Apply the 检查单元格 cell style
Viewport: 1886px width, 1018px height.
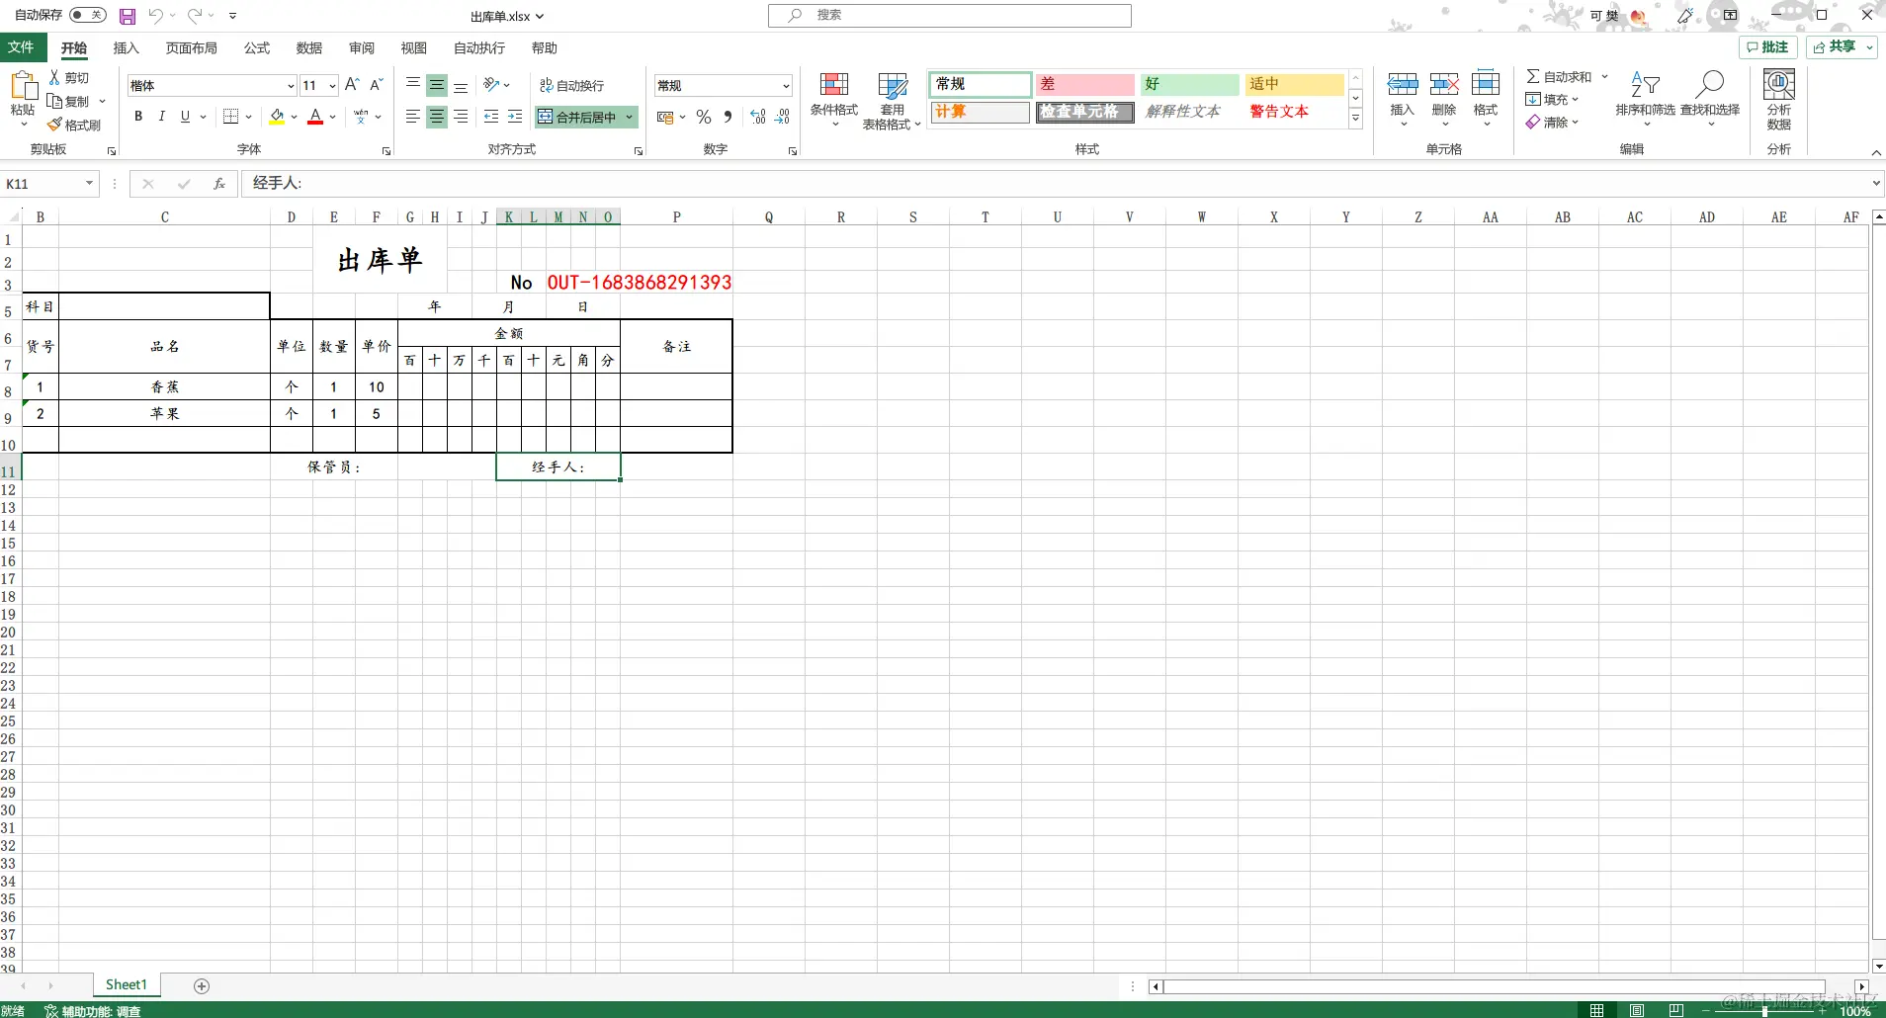point(1084,112)
